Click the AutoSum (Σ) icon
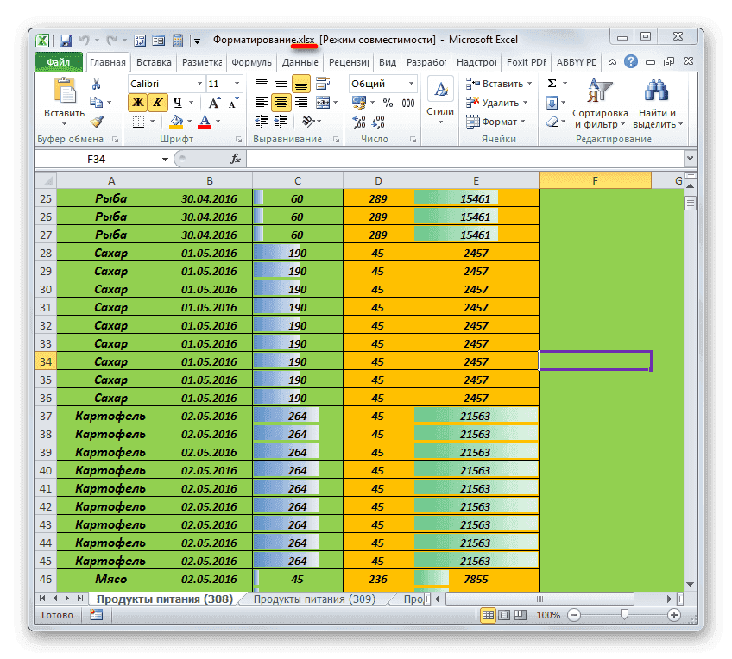 pos(552,82)
